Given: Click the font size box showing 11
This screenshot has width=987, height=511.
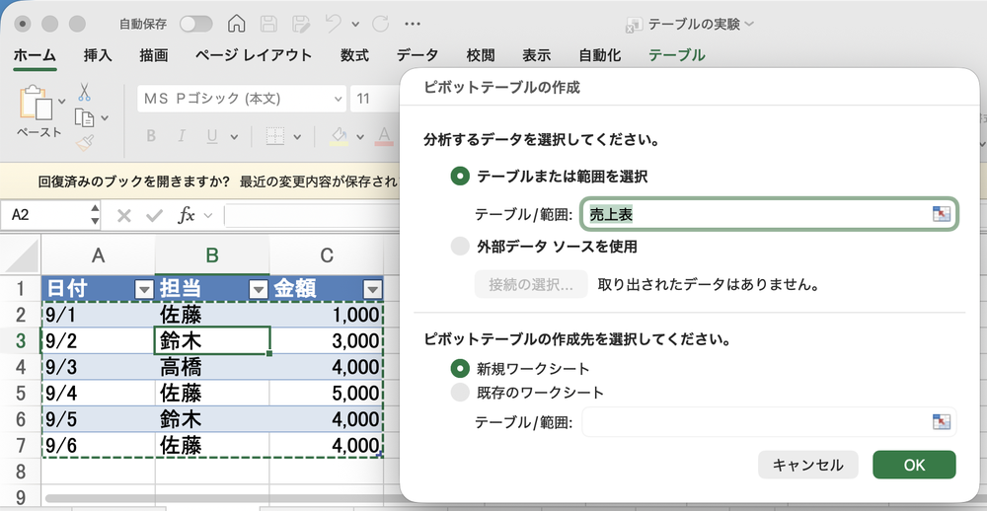Looking at the screenshot, I should tap(374, 99).
